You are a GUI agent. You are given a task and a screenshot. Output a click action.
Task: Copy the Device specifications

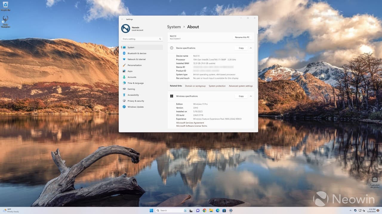click(x=241, y=48)
